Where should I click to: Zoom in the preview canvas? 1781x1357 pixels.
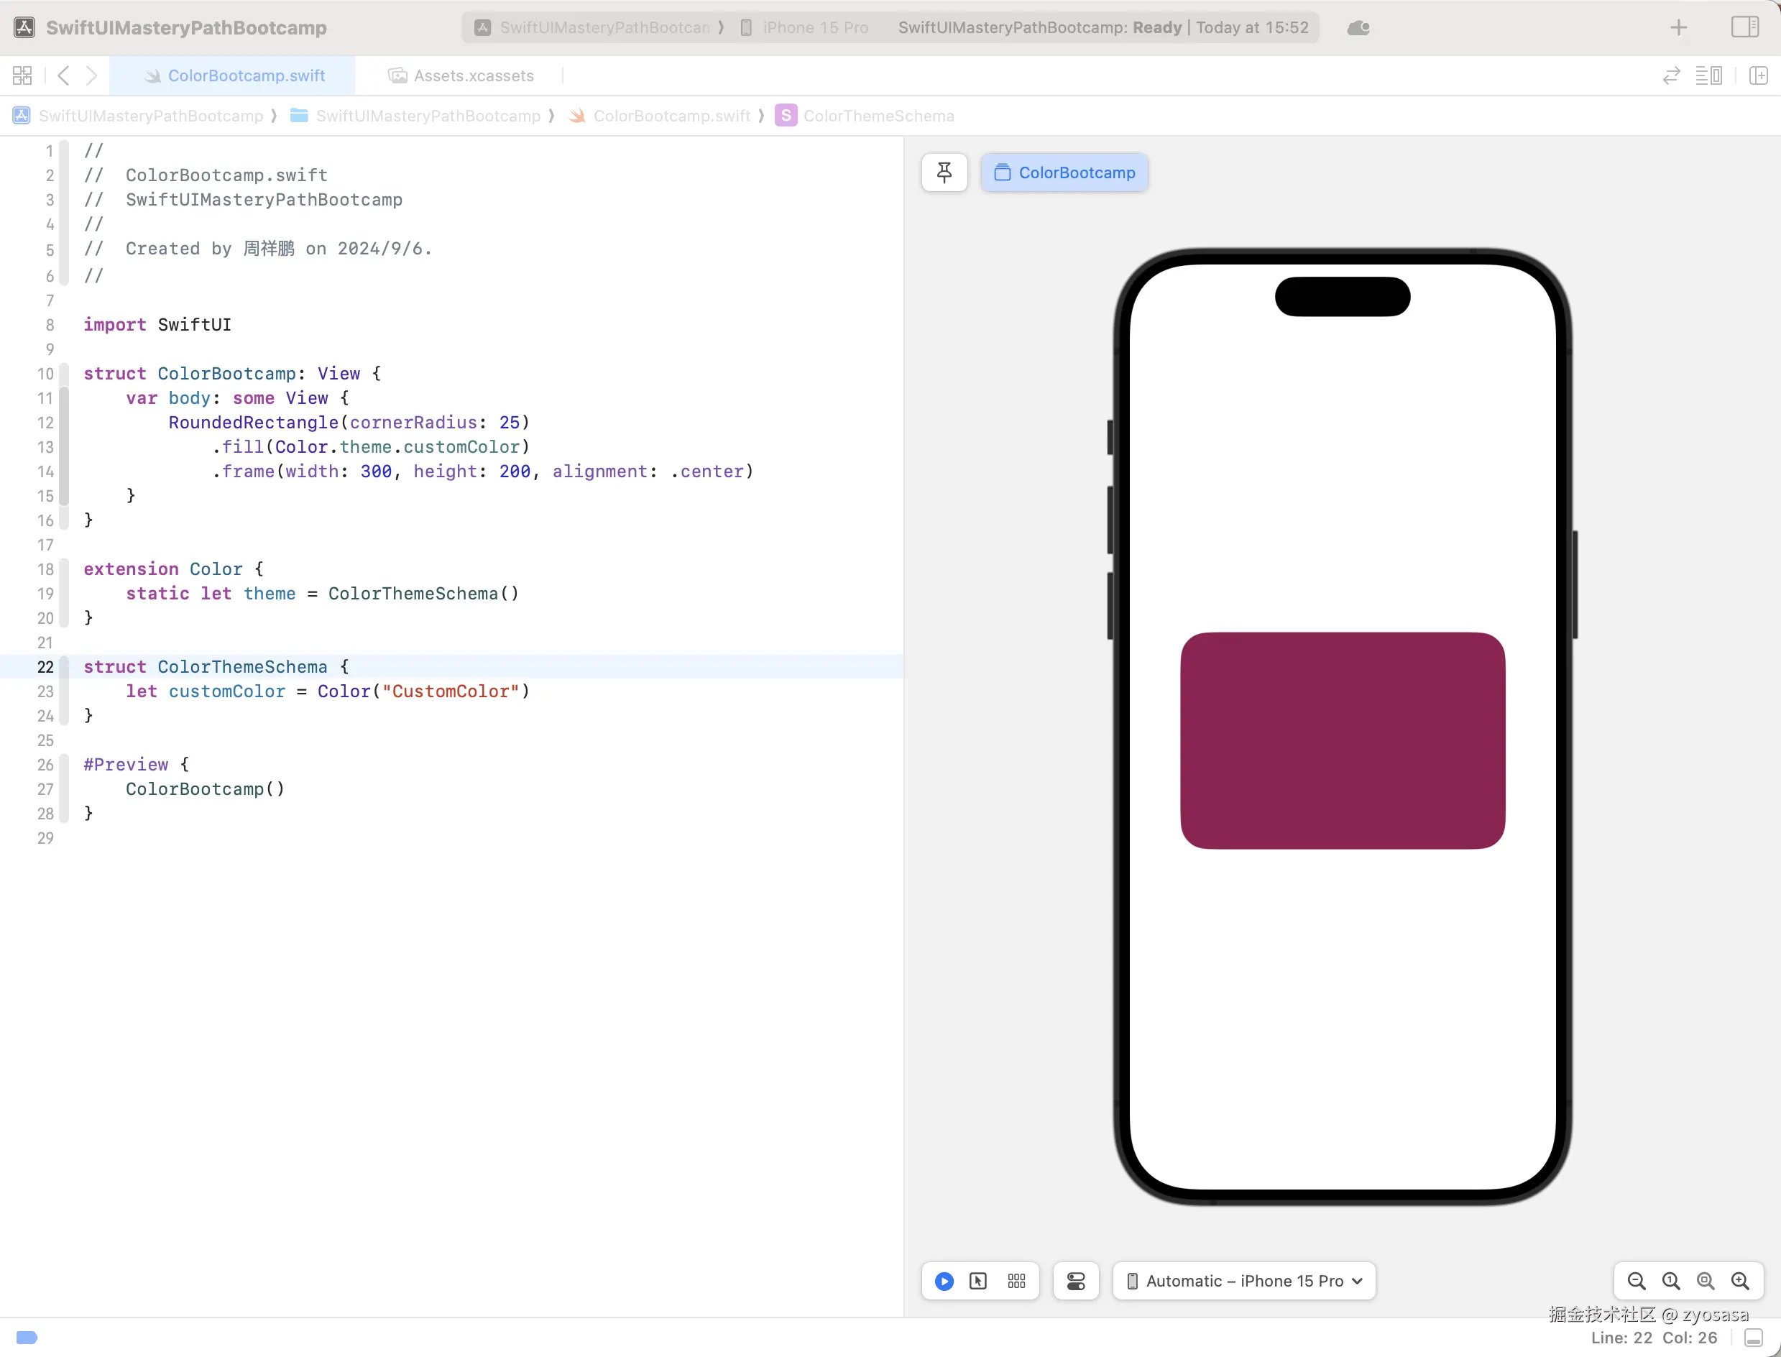(1740, 1281)
